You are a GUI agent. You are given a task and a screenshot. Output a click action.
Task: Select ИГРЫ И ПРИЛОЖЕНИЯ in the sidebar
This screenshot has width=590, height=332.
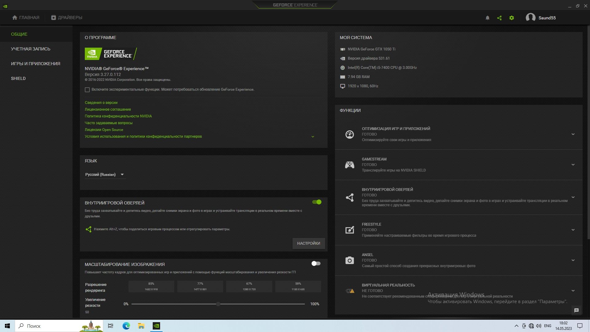point(36,64)
